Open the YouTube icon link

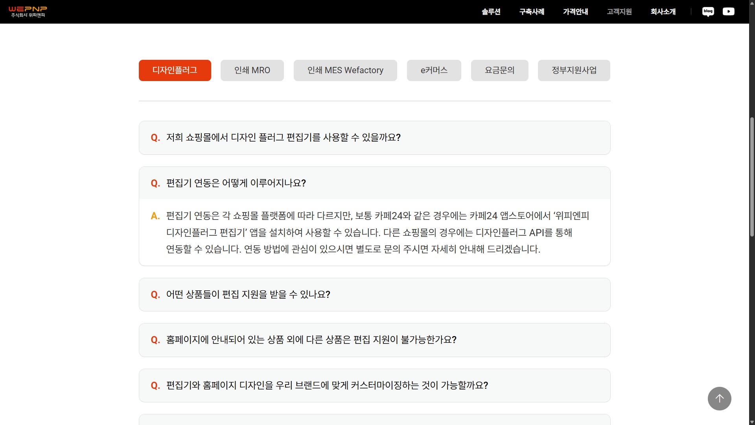[728, 11]
